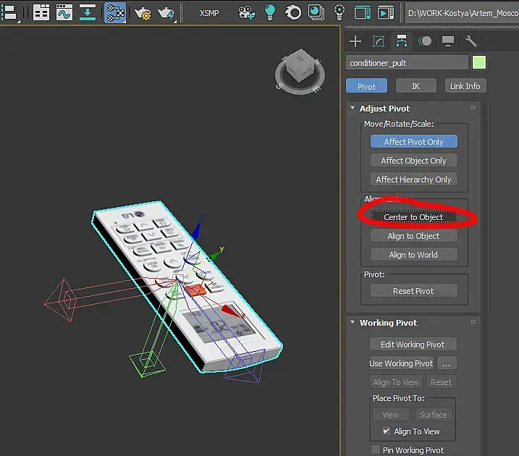This screenshot has width=519, height=456.
Task: Select the Link Info button
Action: coord(465,86)
